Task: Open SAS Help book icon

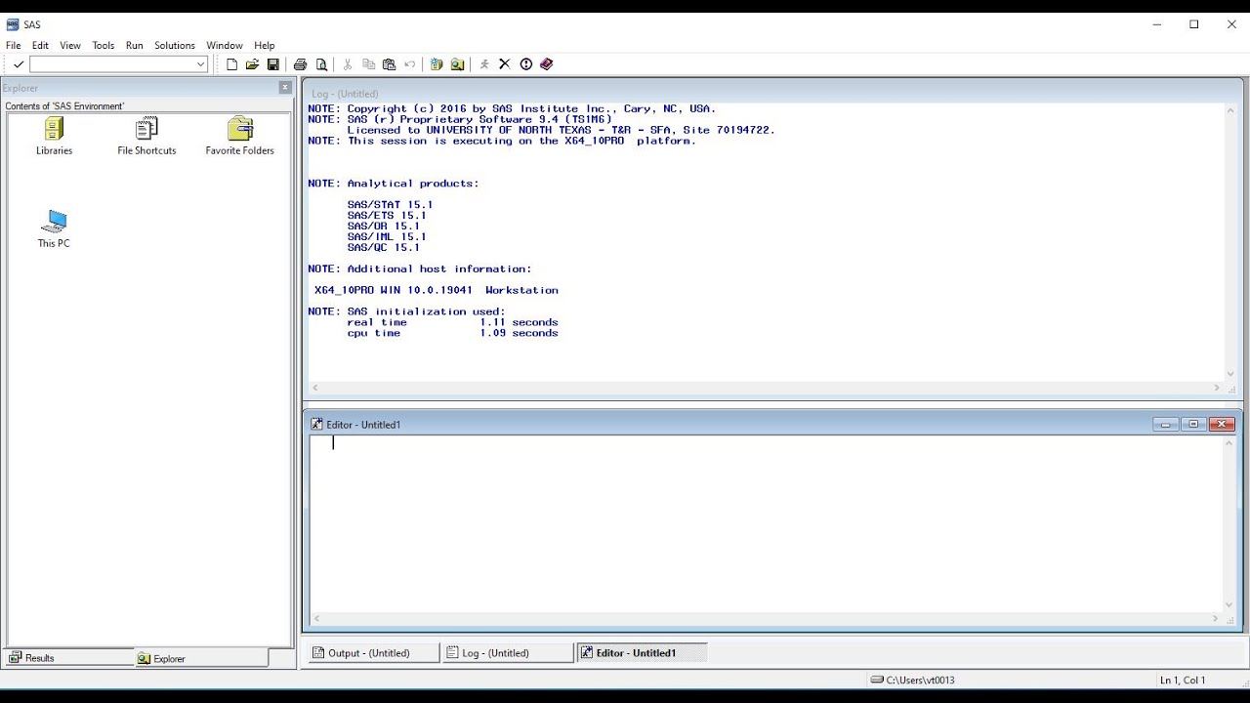Action: tap(547, 64)
